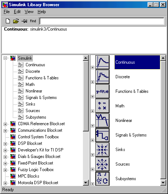
Task: Click the tree pane scroll down arrow
Action: tap(86, 183)
